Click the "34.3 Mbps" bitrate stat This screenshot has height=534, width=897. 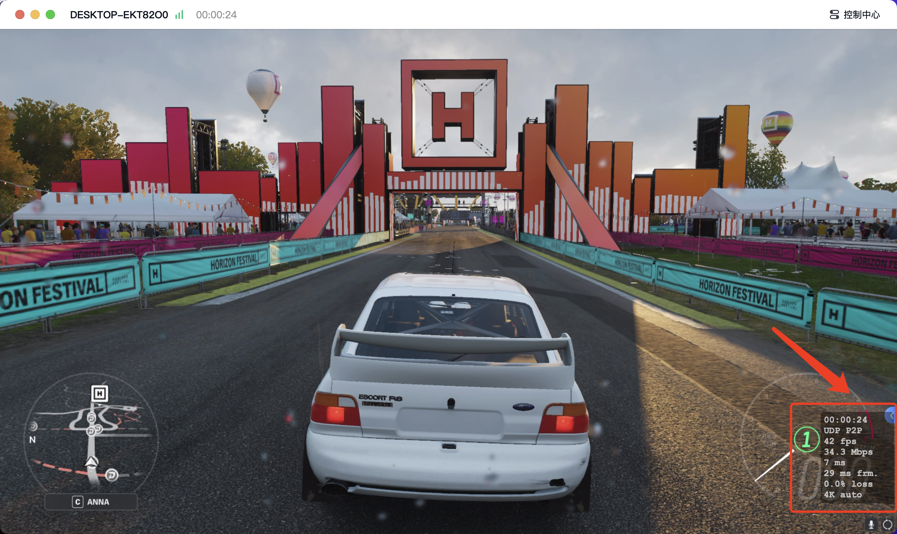848,452
